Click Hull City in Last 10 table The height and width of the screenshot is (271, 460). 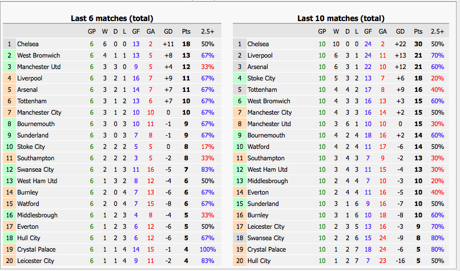click(259, 261)
